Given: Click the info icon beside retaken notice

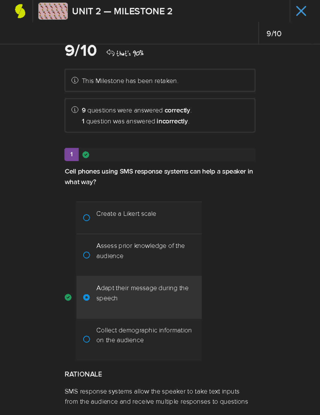Looking at the screenshot, I should 75,80.
